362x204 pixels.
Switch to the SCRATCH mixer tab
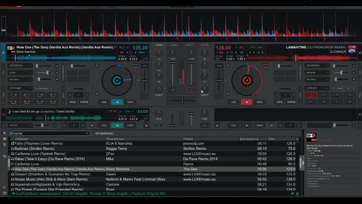(189, 45)
